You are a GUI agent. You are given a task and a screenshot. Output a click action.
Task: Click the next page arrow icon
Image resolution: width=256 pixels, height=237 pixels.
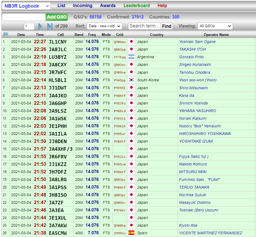[x=40, y=26]
